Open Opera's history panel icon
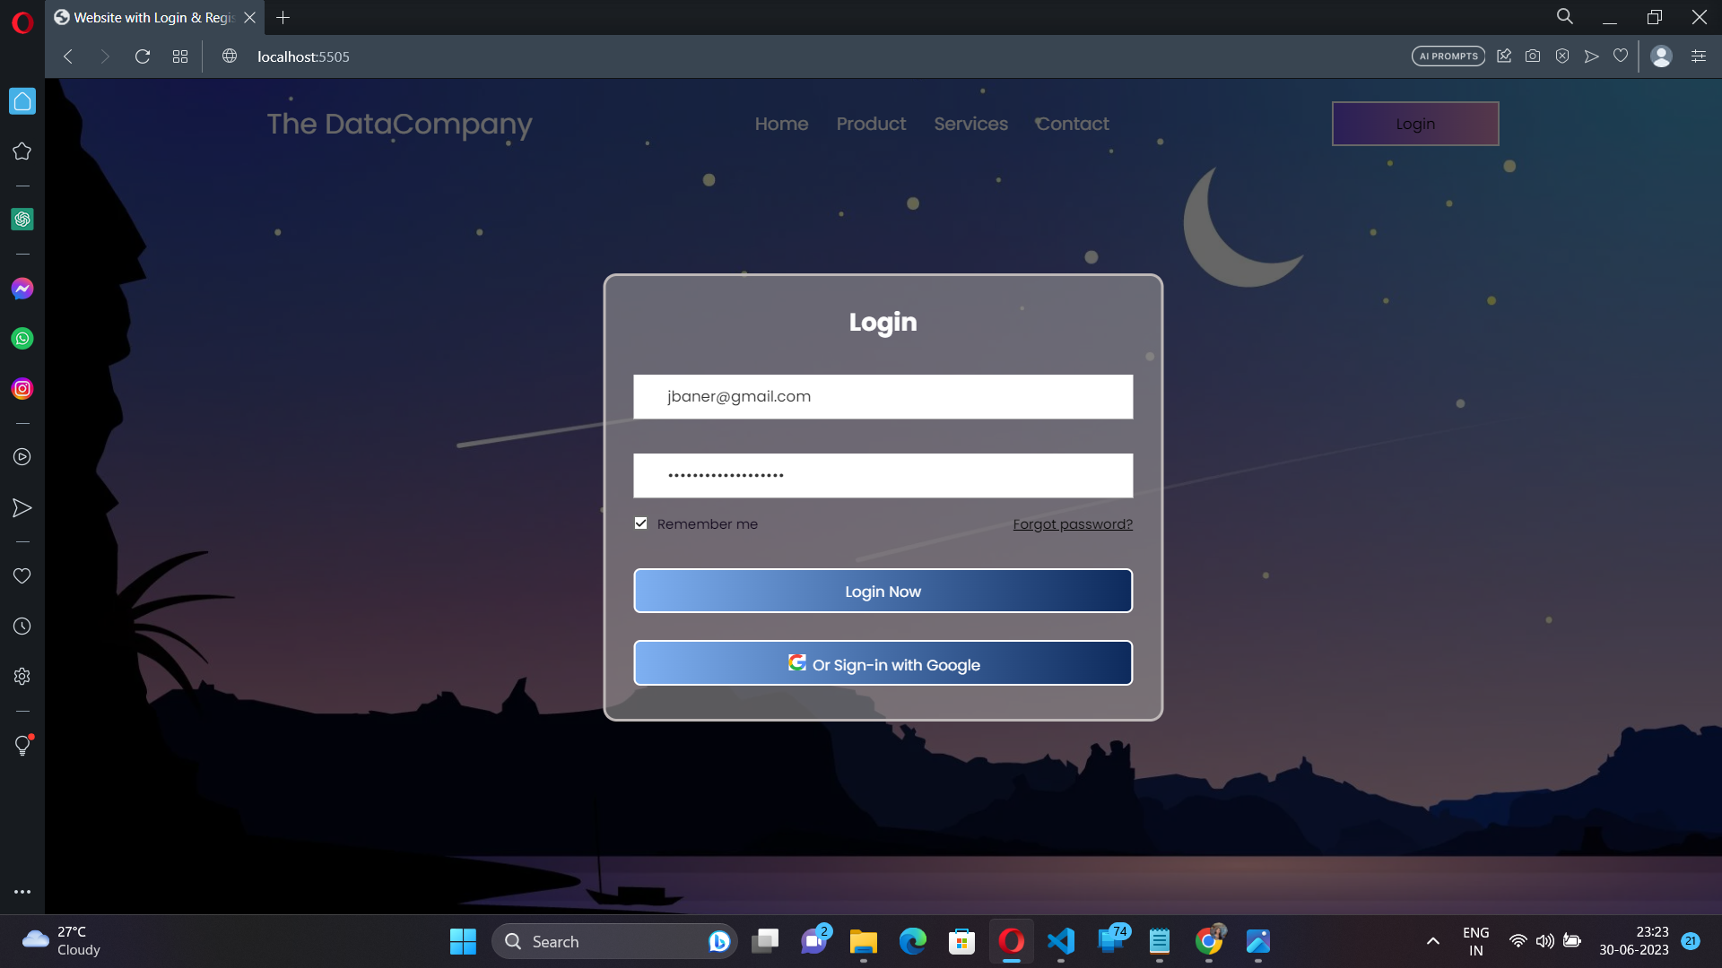Screen dimensions: 1722x968 22,626
